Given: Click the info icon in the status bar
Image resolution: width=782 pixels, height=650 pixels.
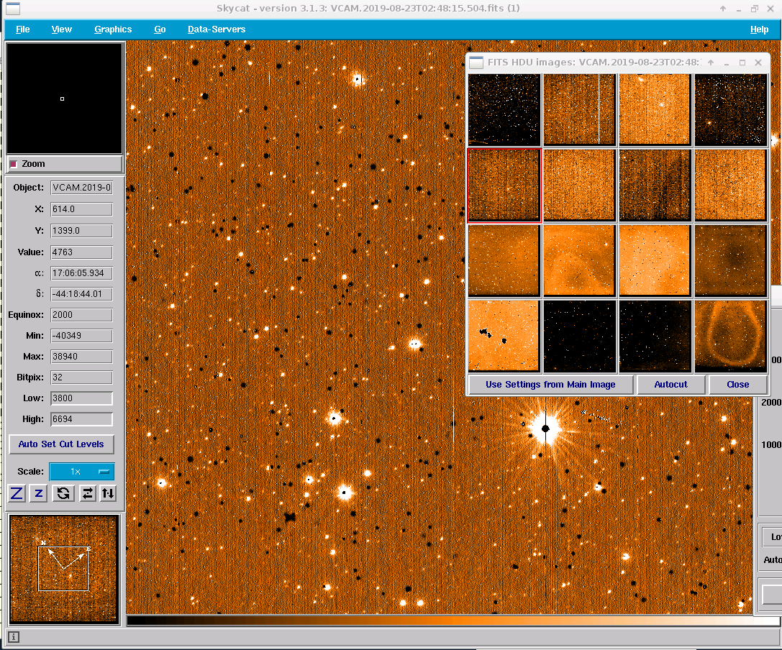Looking at the screenshot, I should (x=14, y=637).
